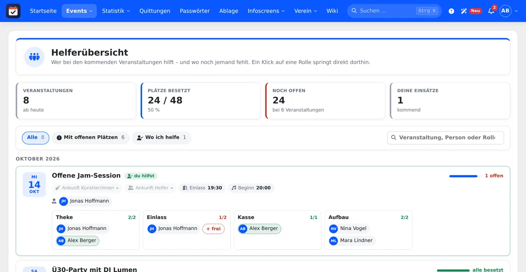Viewport: 526px width, 272px height.
Task: Click the AB avatar in Kasse role
Action: point(243,229)
